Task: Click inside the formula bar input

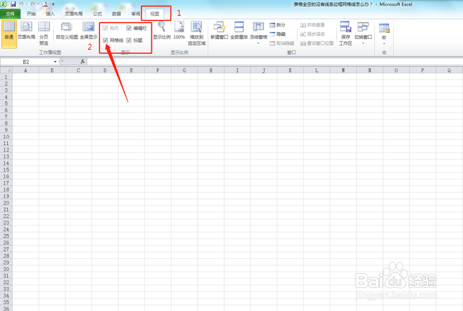Action: click(275, 62)
